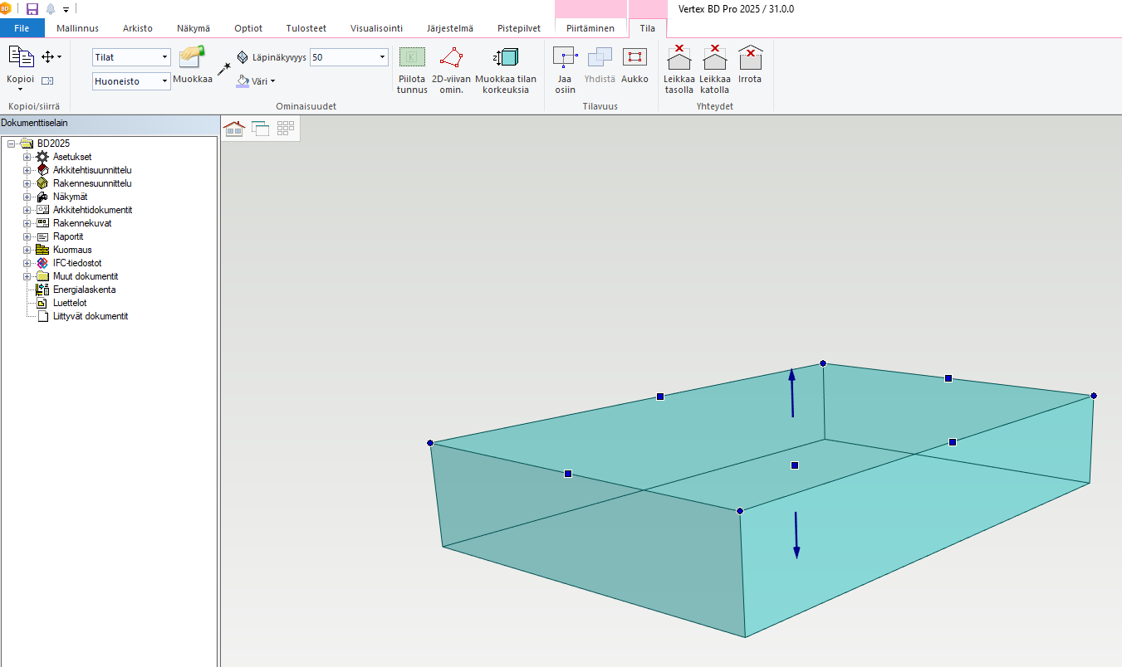Open 2D-viivan omin. line properties
The image size is (1122, 667).
(451, 57)
